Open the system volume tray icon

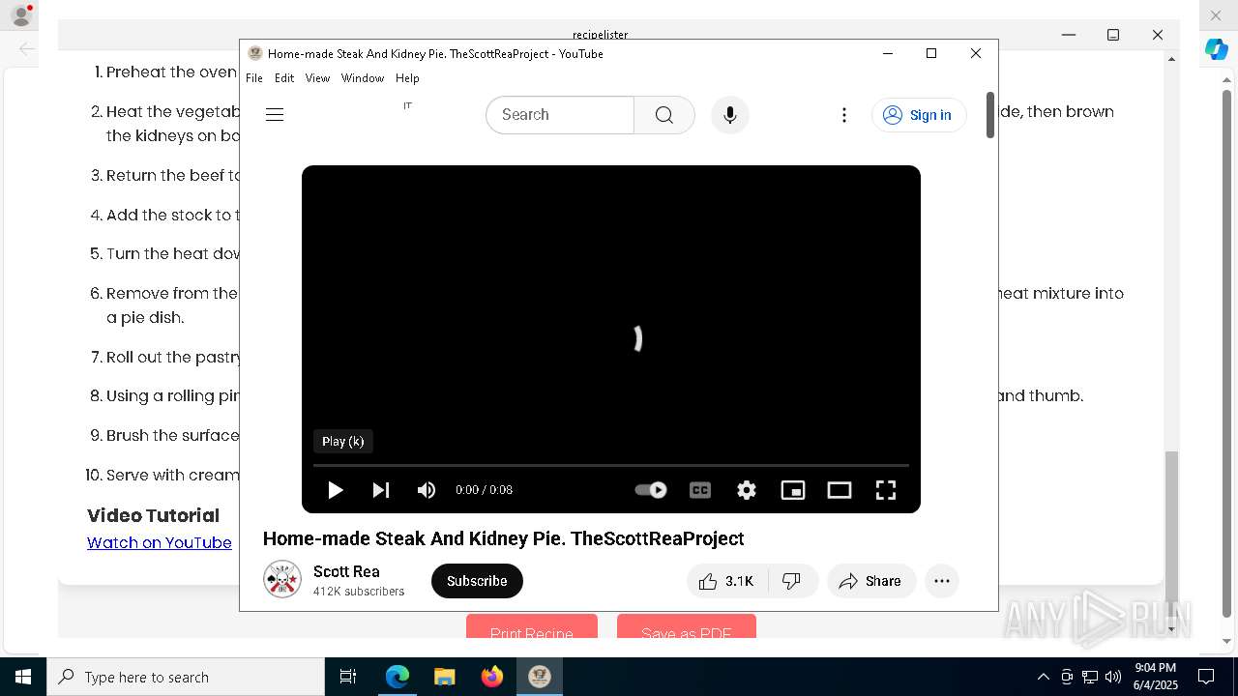coord(1113,677)
